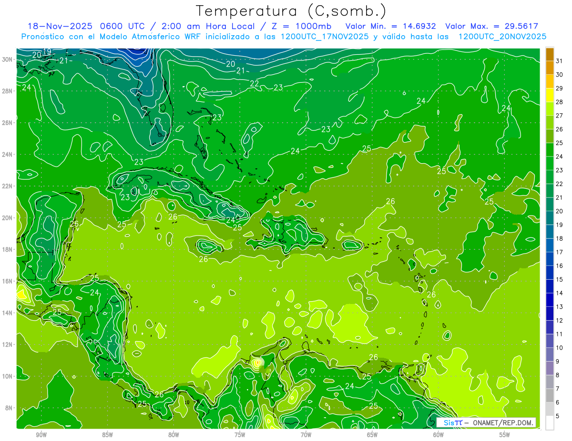Click the 75W longitude label
Viewport: 572px width, 441px height.
click(x=240, y=435)
